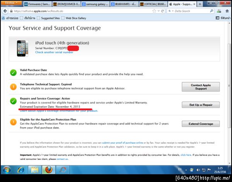Image resolution: width=232 pixels, height=182 pixels.
Task: Switch to the [ROM]DXMC8 tab
Action: click(x=67, y=4)
